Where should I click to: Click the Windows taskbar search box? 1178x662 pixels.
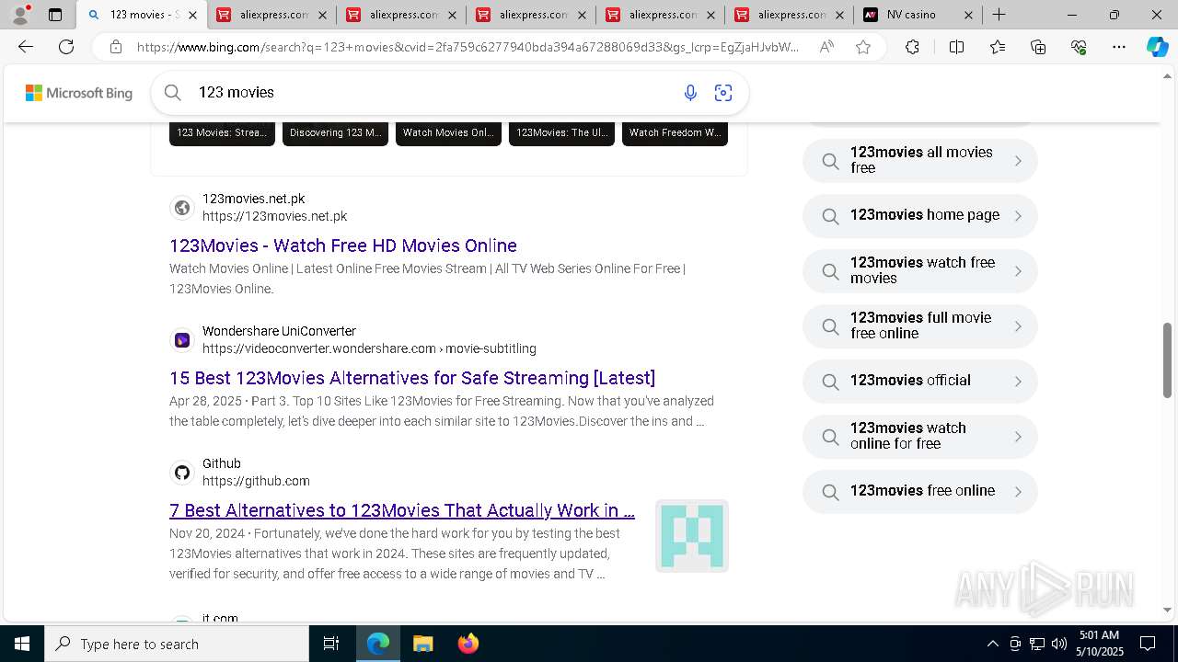177,644
